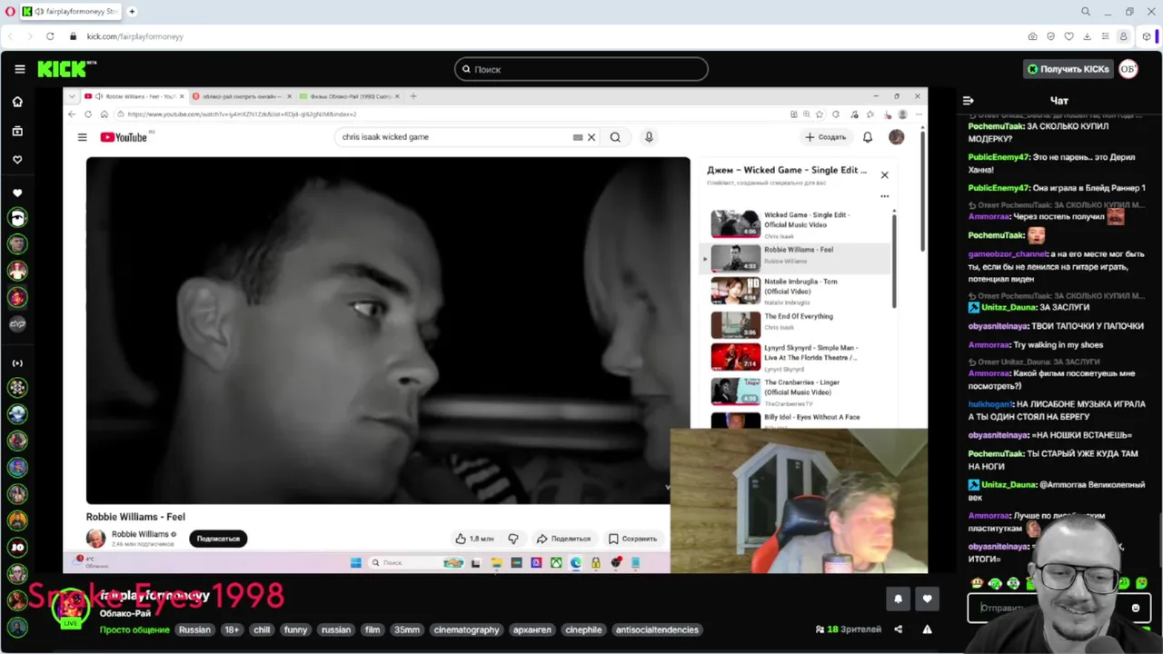Image resolution: width=1163 pixels, height=654 pixels.
Task: Close the "Джем – Wicked Game" playlist panel
Action: (x=884, y=174)
